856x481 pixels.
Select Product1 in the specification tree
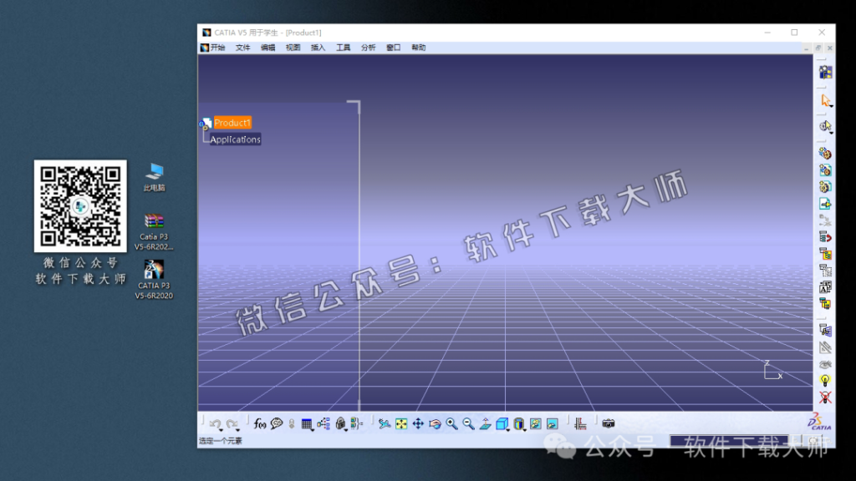tap(231, 123)
